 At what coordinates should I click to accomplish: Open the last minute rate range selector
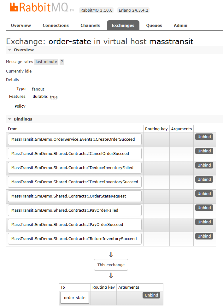click(x=46, y=62)
